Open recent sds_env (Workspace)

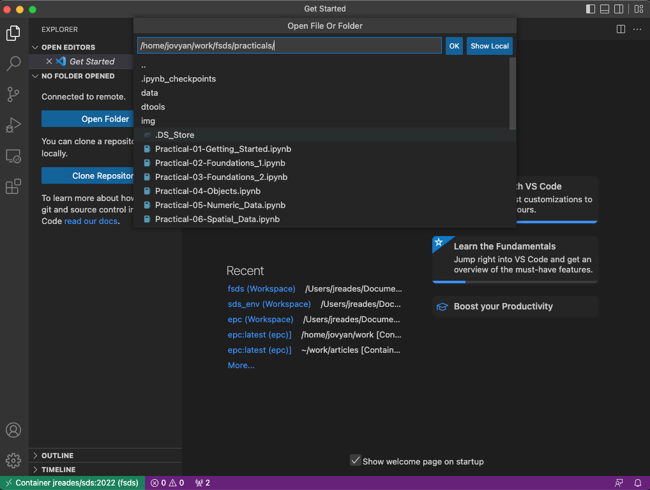(269, 304)
